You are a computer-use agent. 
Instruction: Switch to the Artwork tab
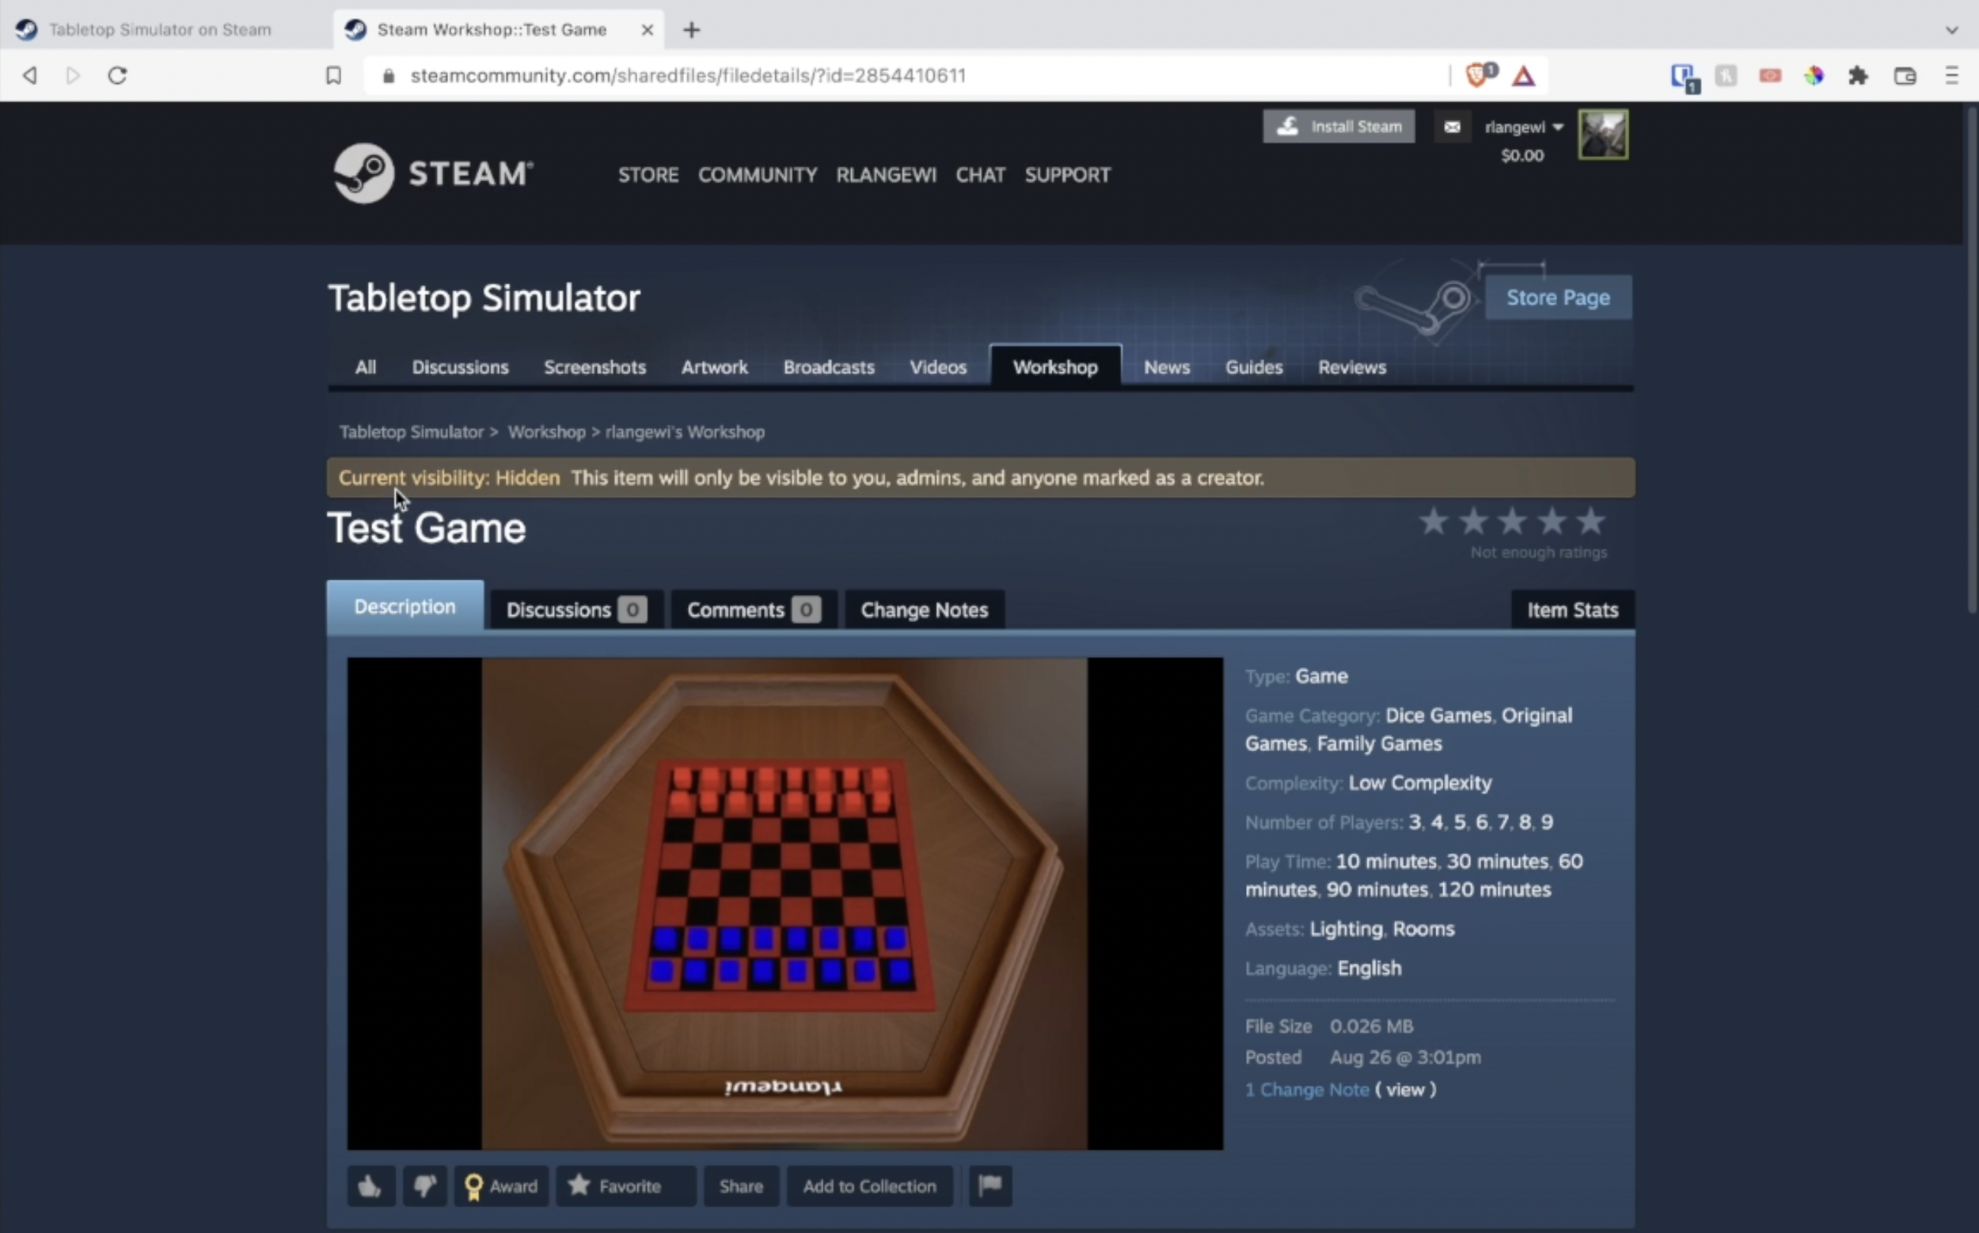[713, 366]
